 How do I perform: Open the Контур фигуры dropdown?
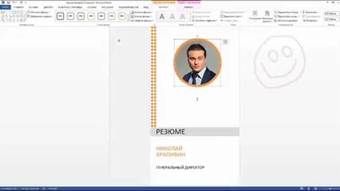pos(141,16)
